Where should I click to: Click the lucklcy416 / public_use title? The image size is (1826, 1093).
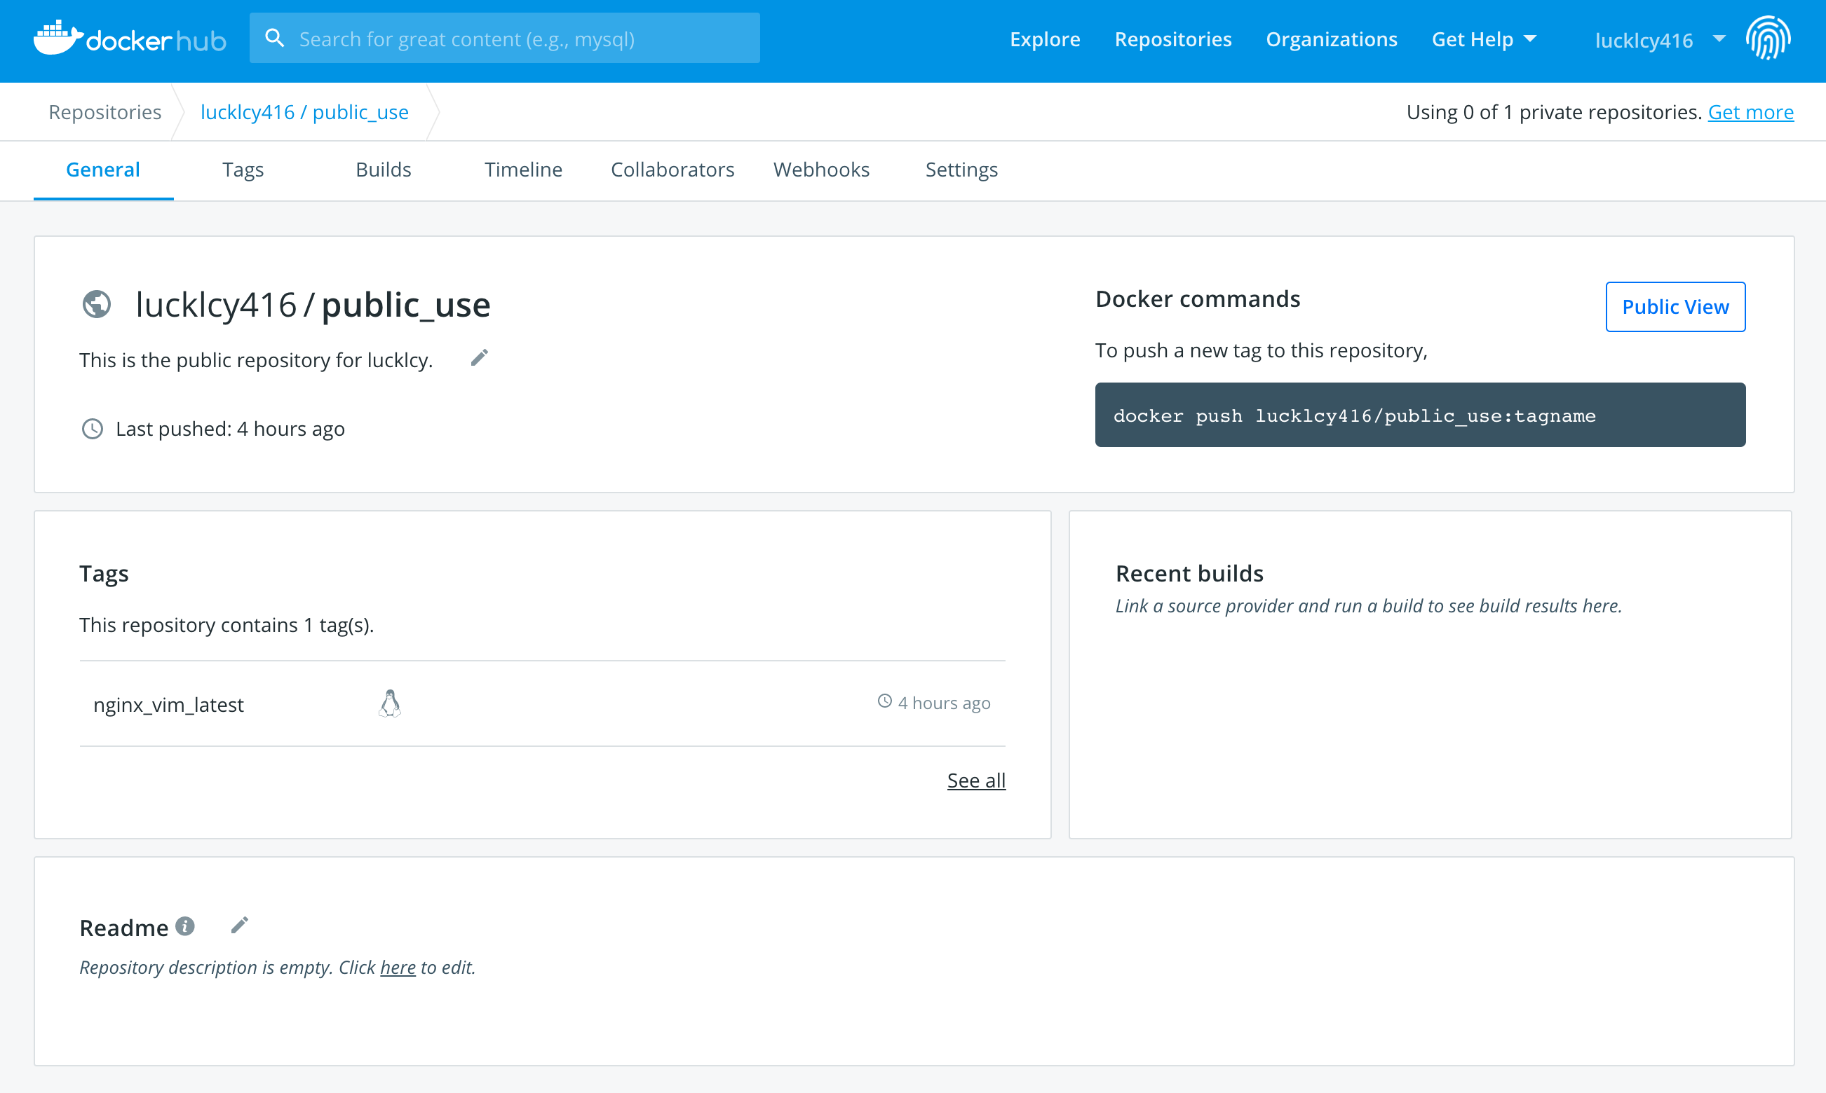coord(313,304)
